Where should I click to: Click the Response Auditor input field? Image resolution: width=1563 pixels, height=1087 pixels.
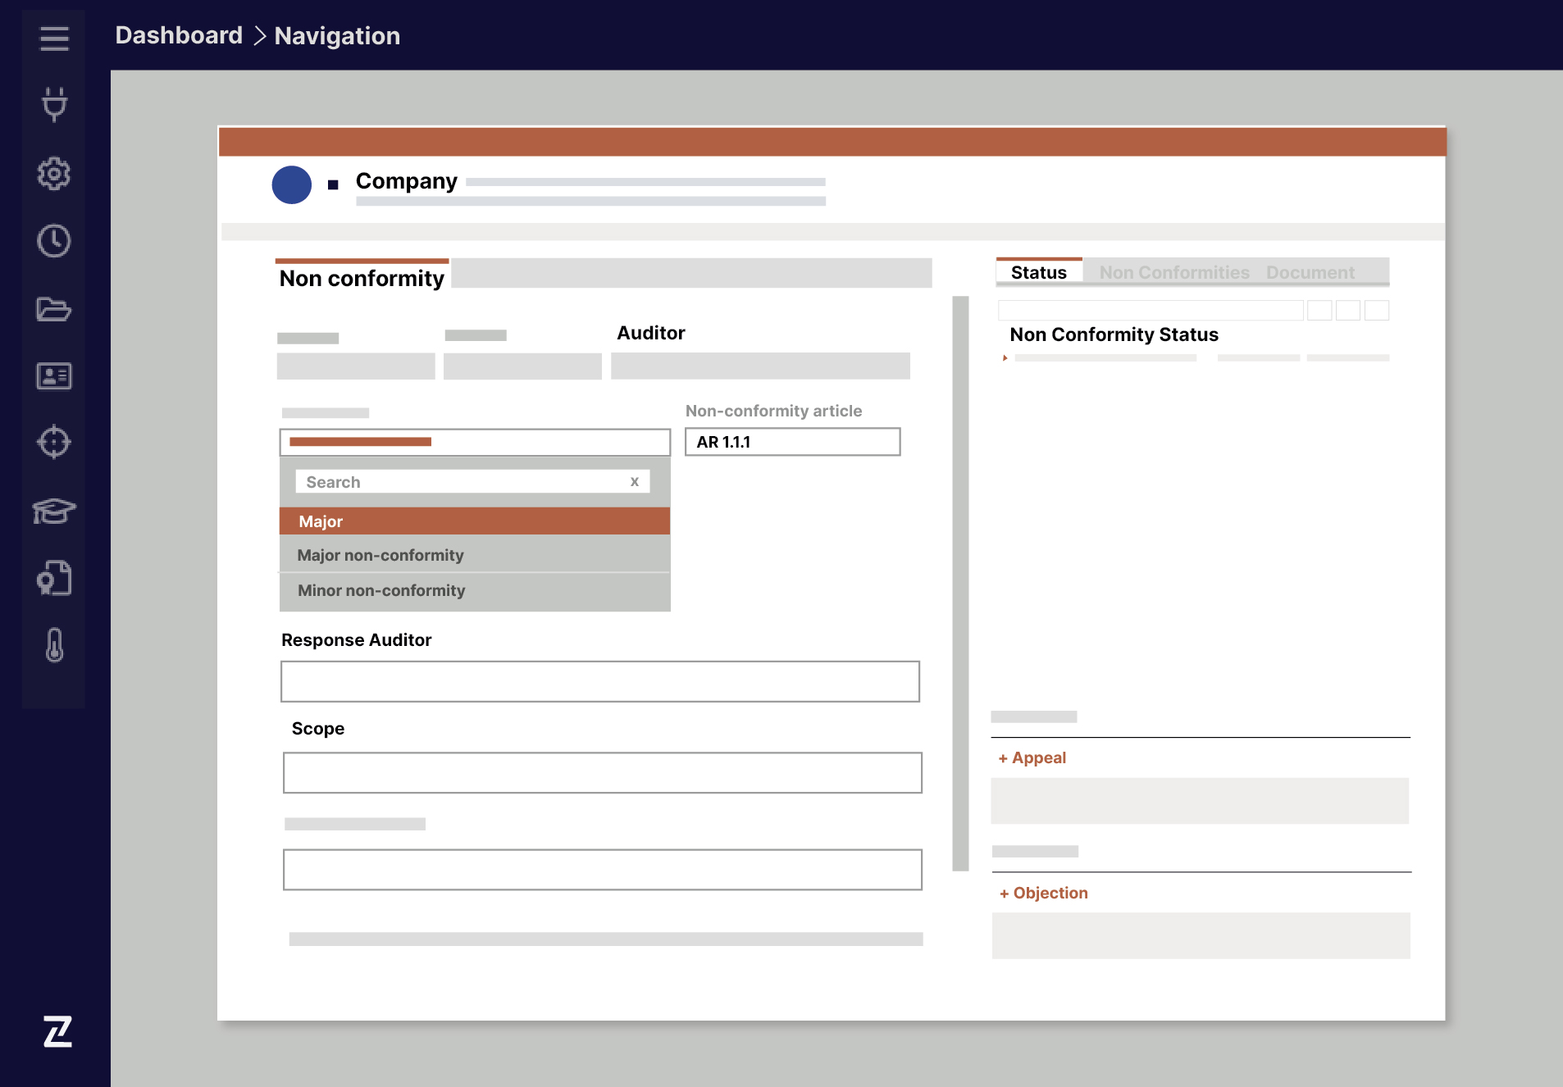click(x=599, y=681)
